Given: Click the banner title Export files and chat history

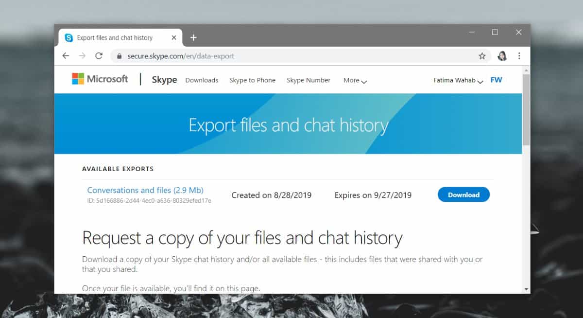Looking at the screenshot, I should coord(288,125).
